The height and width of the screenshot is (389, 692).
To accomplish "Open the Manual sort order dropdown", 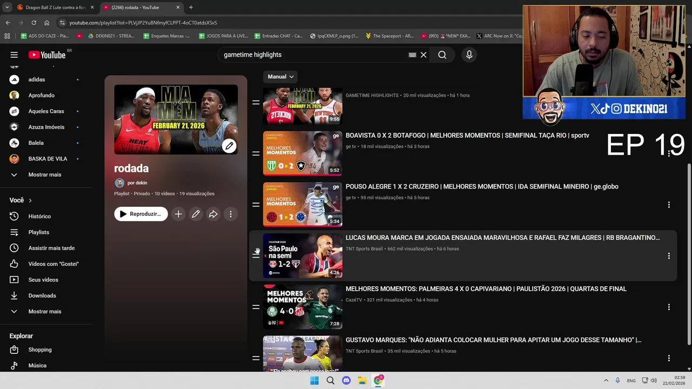I will tap(281, 77).
